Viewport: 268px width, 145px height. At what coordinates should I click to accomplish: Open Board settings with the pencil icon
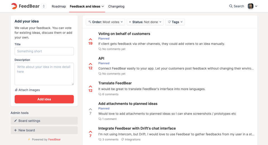16,121
